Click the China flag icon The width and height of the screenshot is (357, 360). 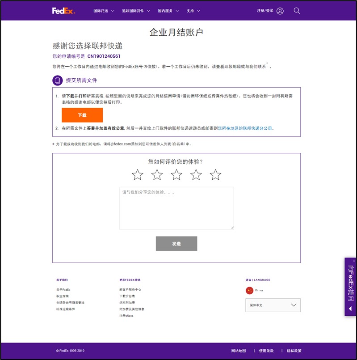(249, 290)
